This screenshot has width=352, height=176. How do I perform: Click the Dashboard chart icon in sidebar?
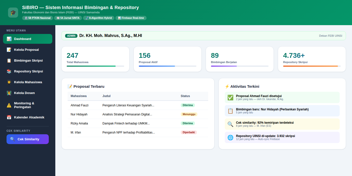pyautogui.click(x=9, y=39)
